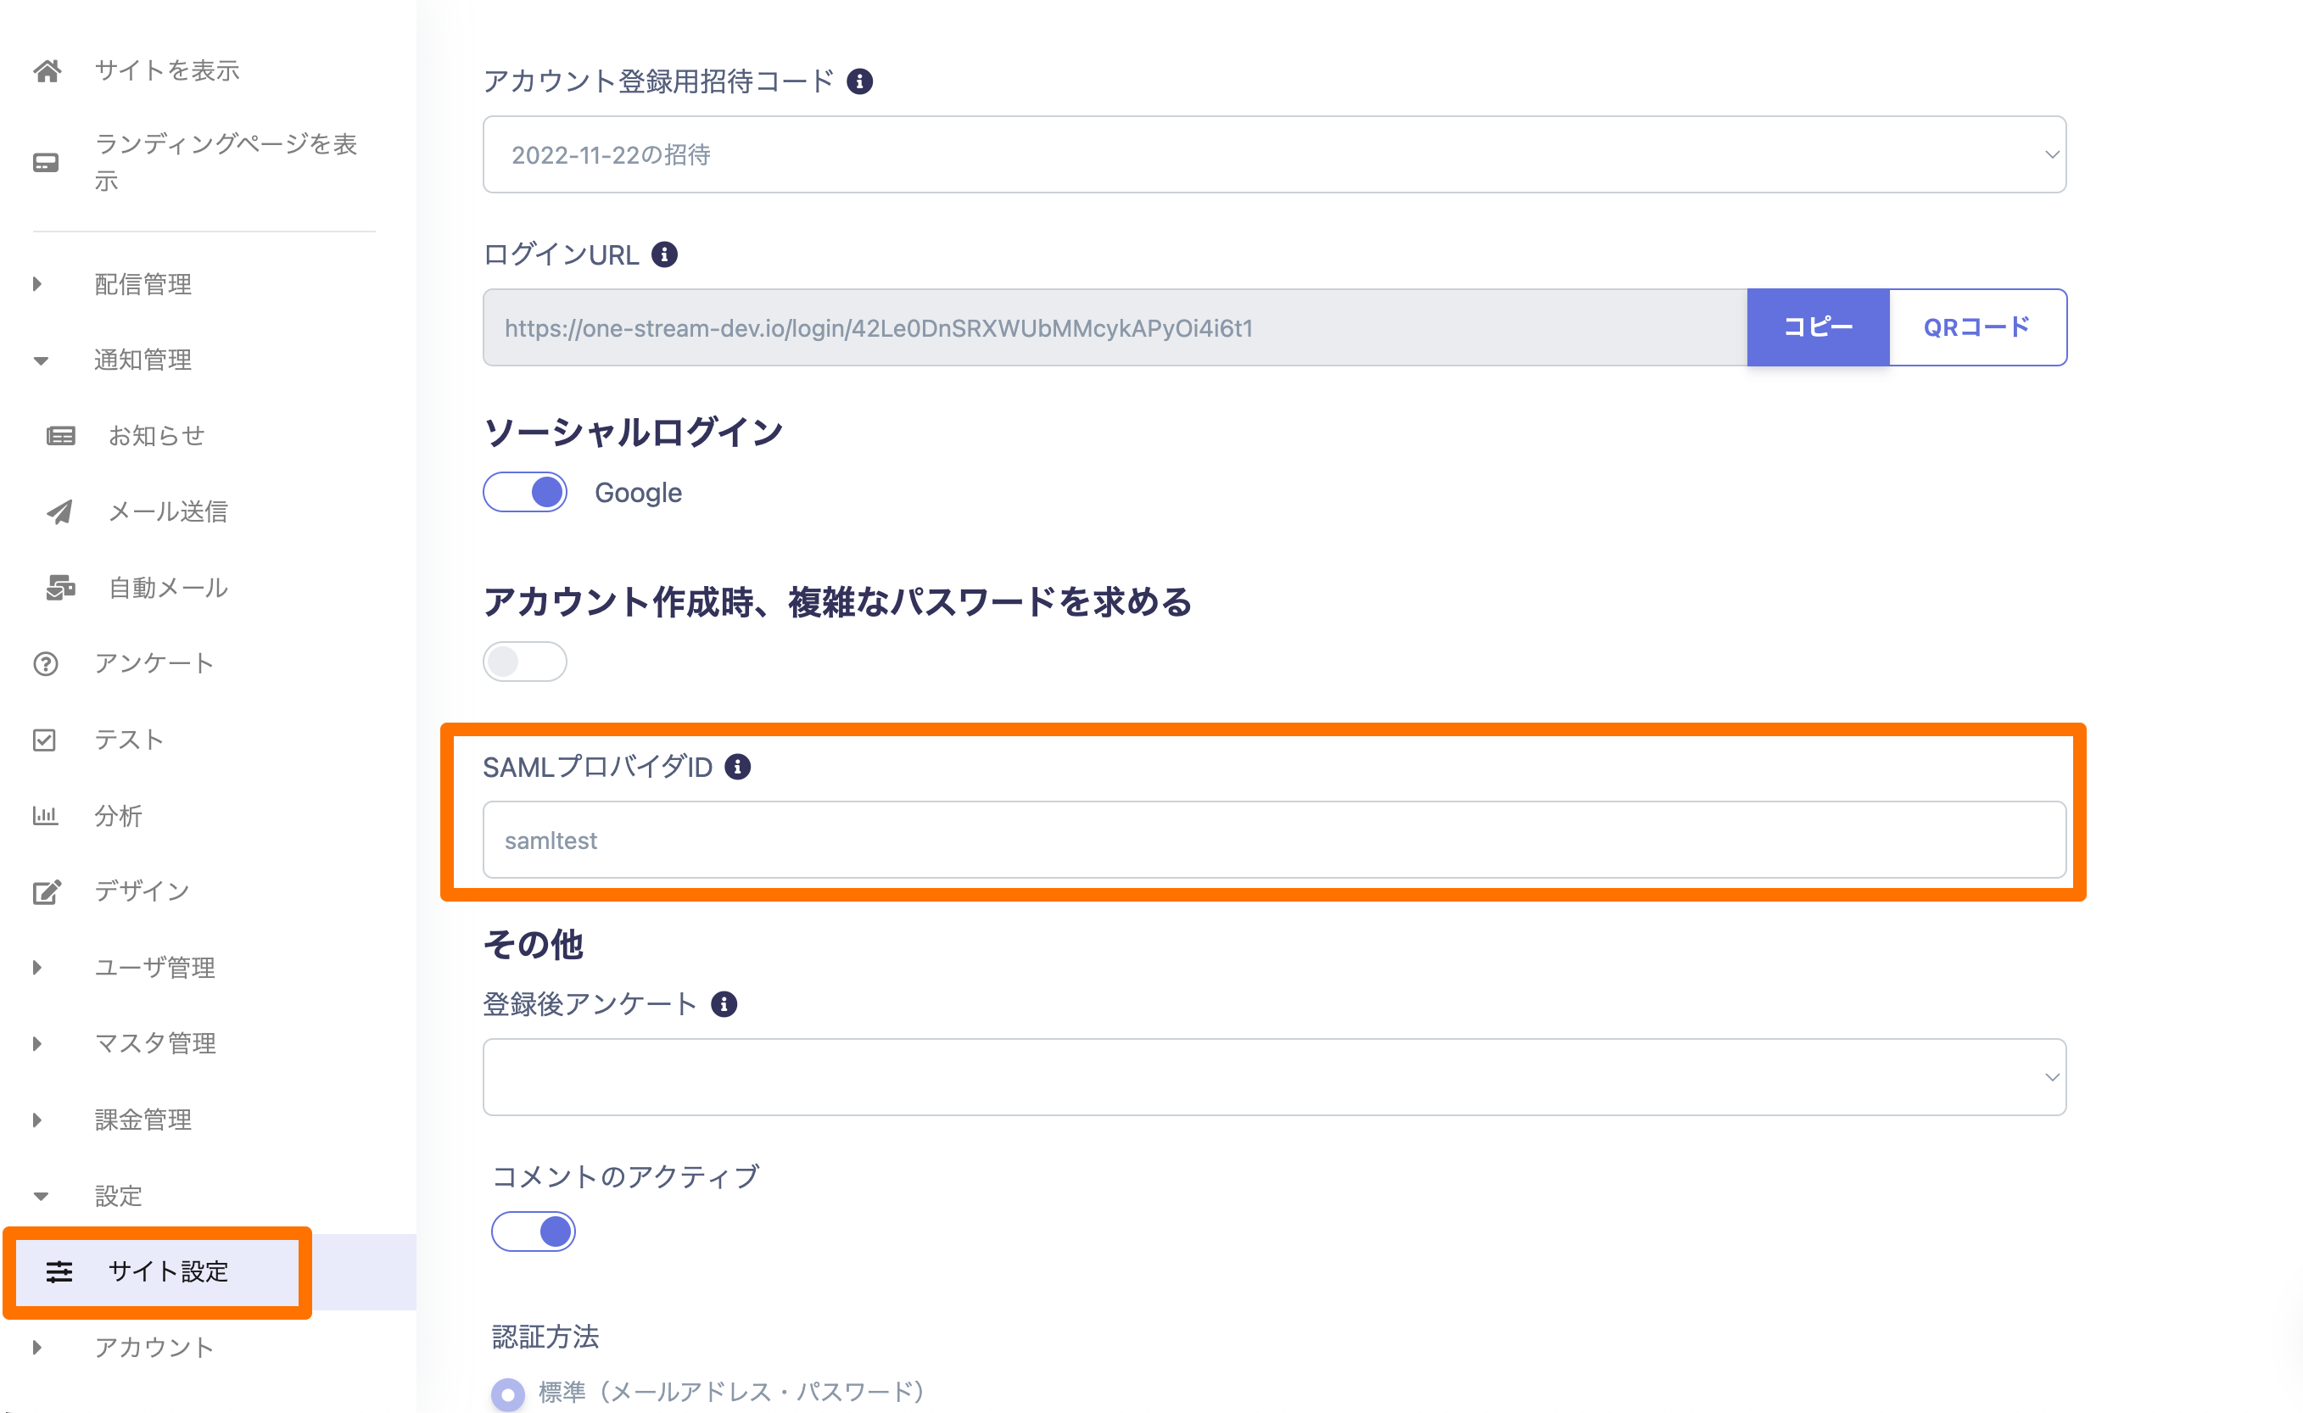Click the アンケート question mark icon
2303x1413 pixels.
46,664
